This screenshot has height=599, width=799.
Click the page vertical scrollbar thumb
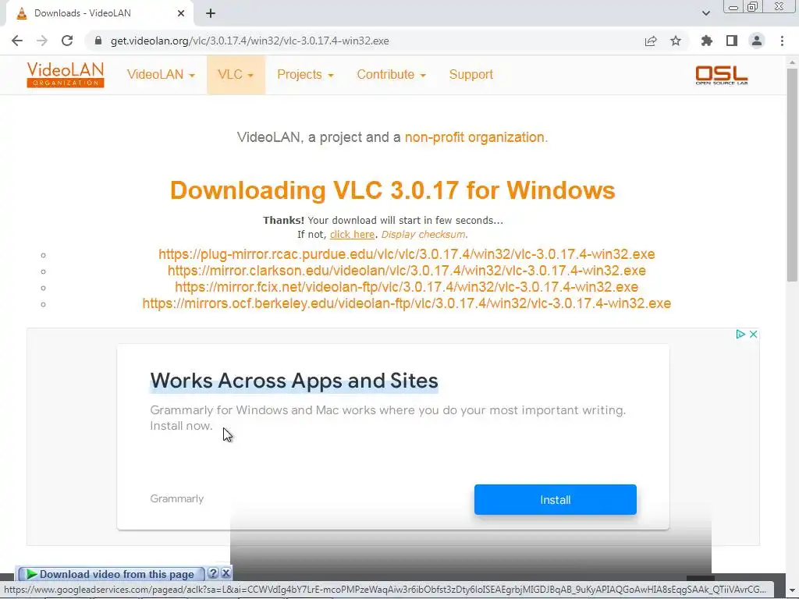point(792,175)
